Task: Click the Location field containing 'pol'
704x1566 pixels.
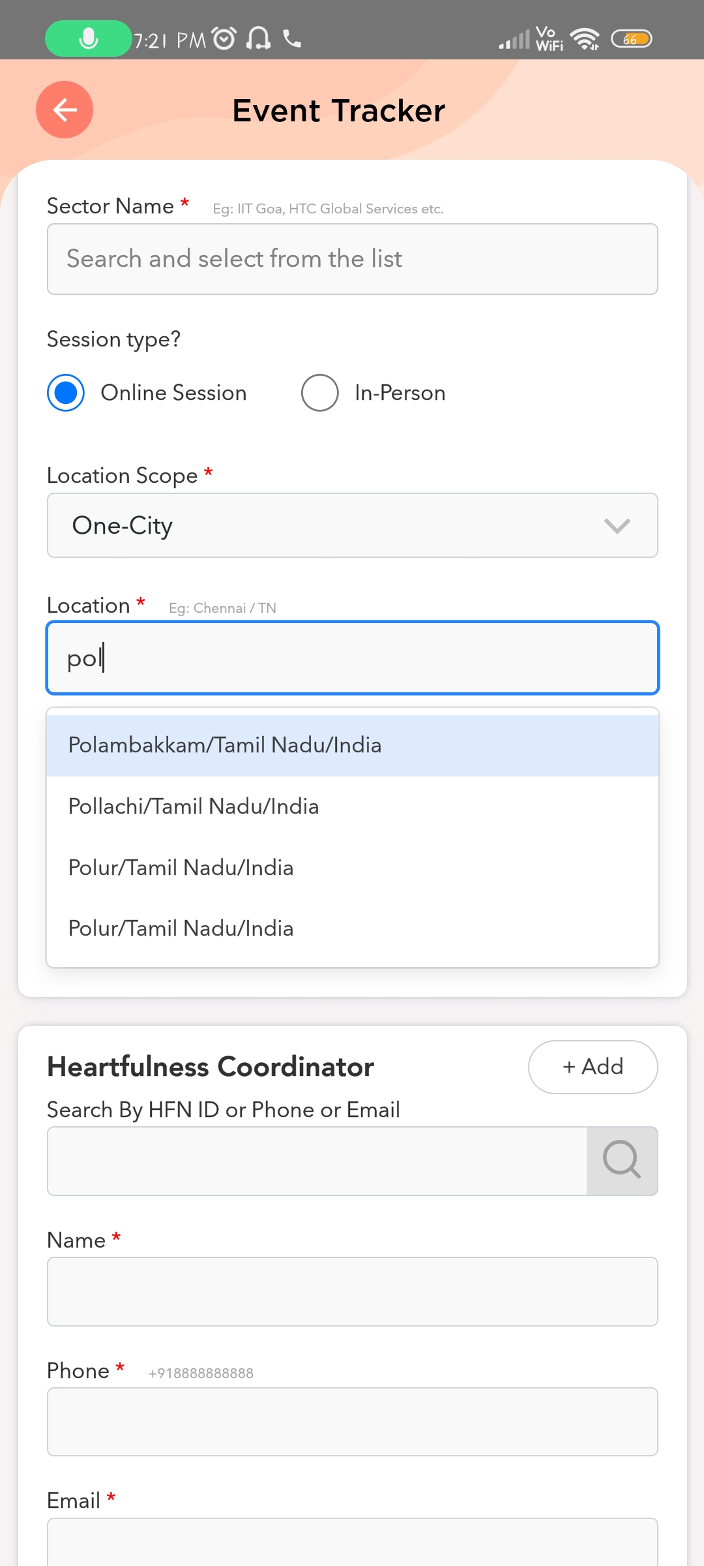Action: (x=352, y=658)
